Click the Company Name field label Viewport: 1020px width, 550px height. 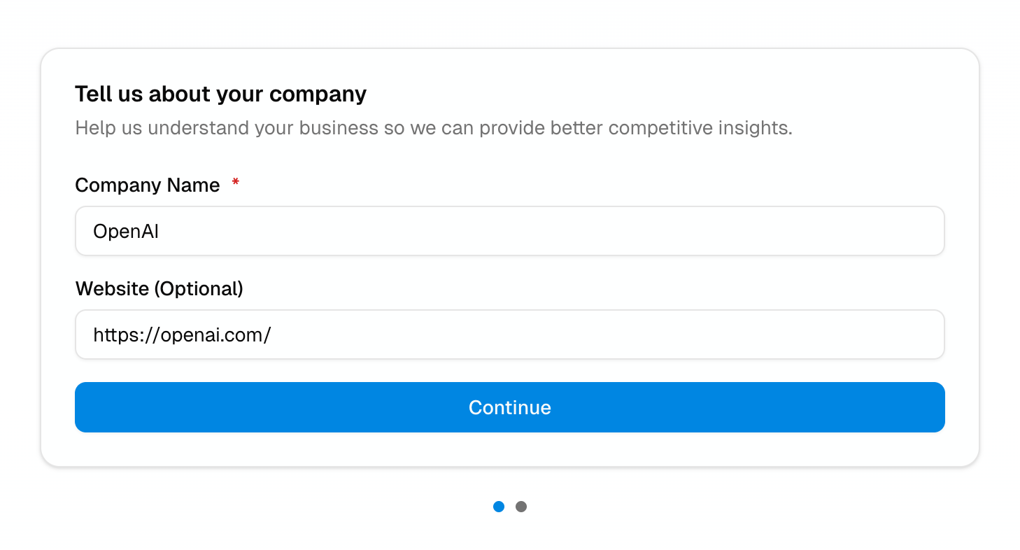148,185
